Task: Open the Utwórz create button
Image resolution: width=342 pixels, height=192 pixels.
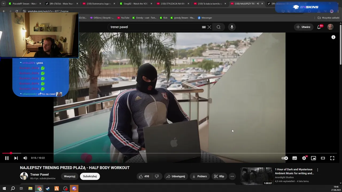Action: (304, 27)
